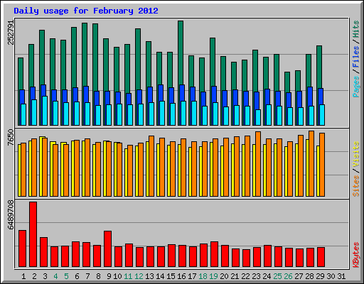Image resolution: width=364 pixels, height=284 pixels.
Task: Click the green day label 19
Action: [213, 276]
